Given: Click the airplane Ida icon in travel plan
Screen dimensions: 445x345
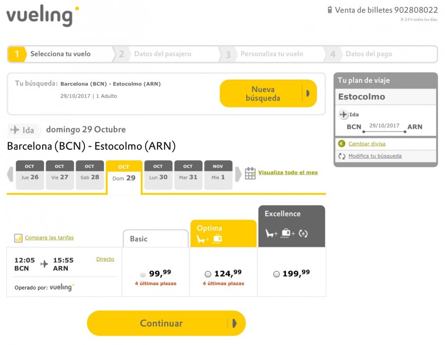Looking at the screenshot, I should pos(343,115).
